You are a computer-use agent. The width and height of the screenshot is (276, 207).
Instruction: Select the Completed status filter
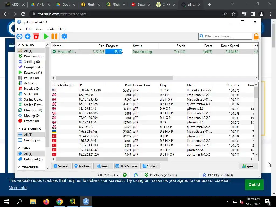(31, 67)
